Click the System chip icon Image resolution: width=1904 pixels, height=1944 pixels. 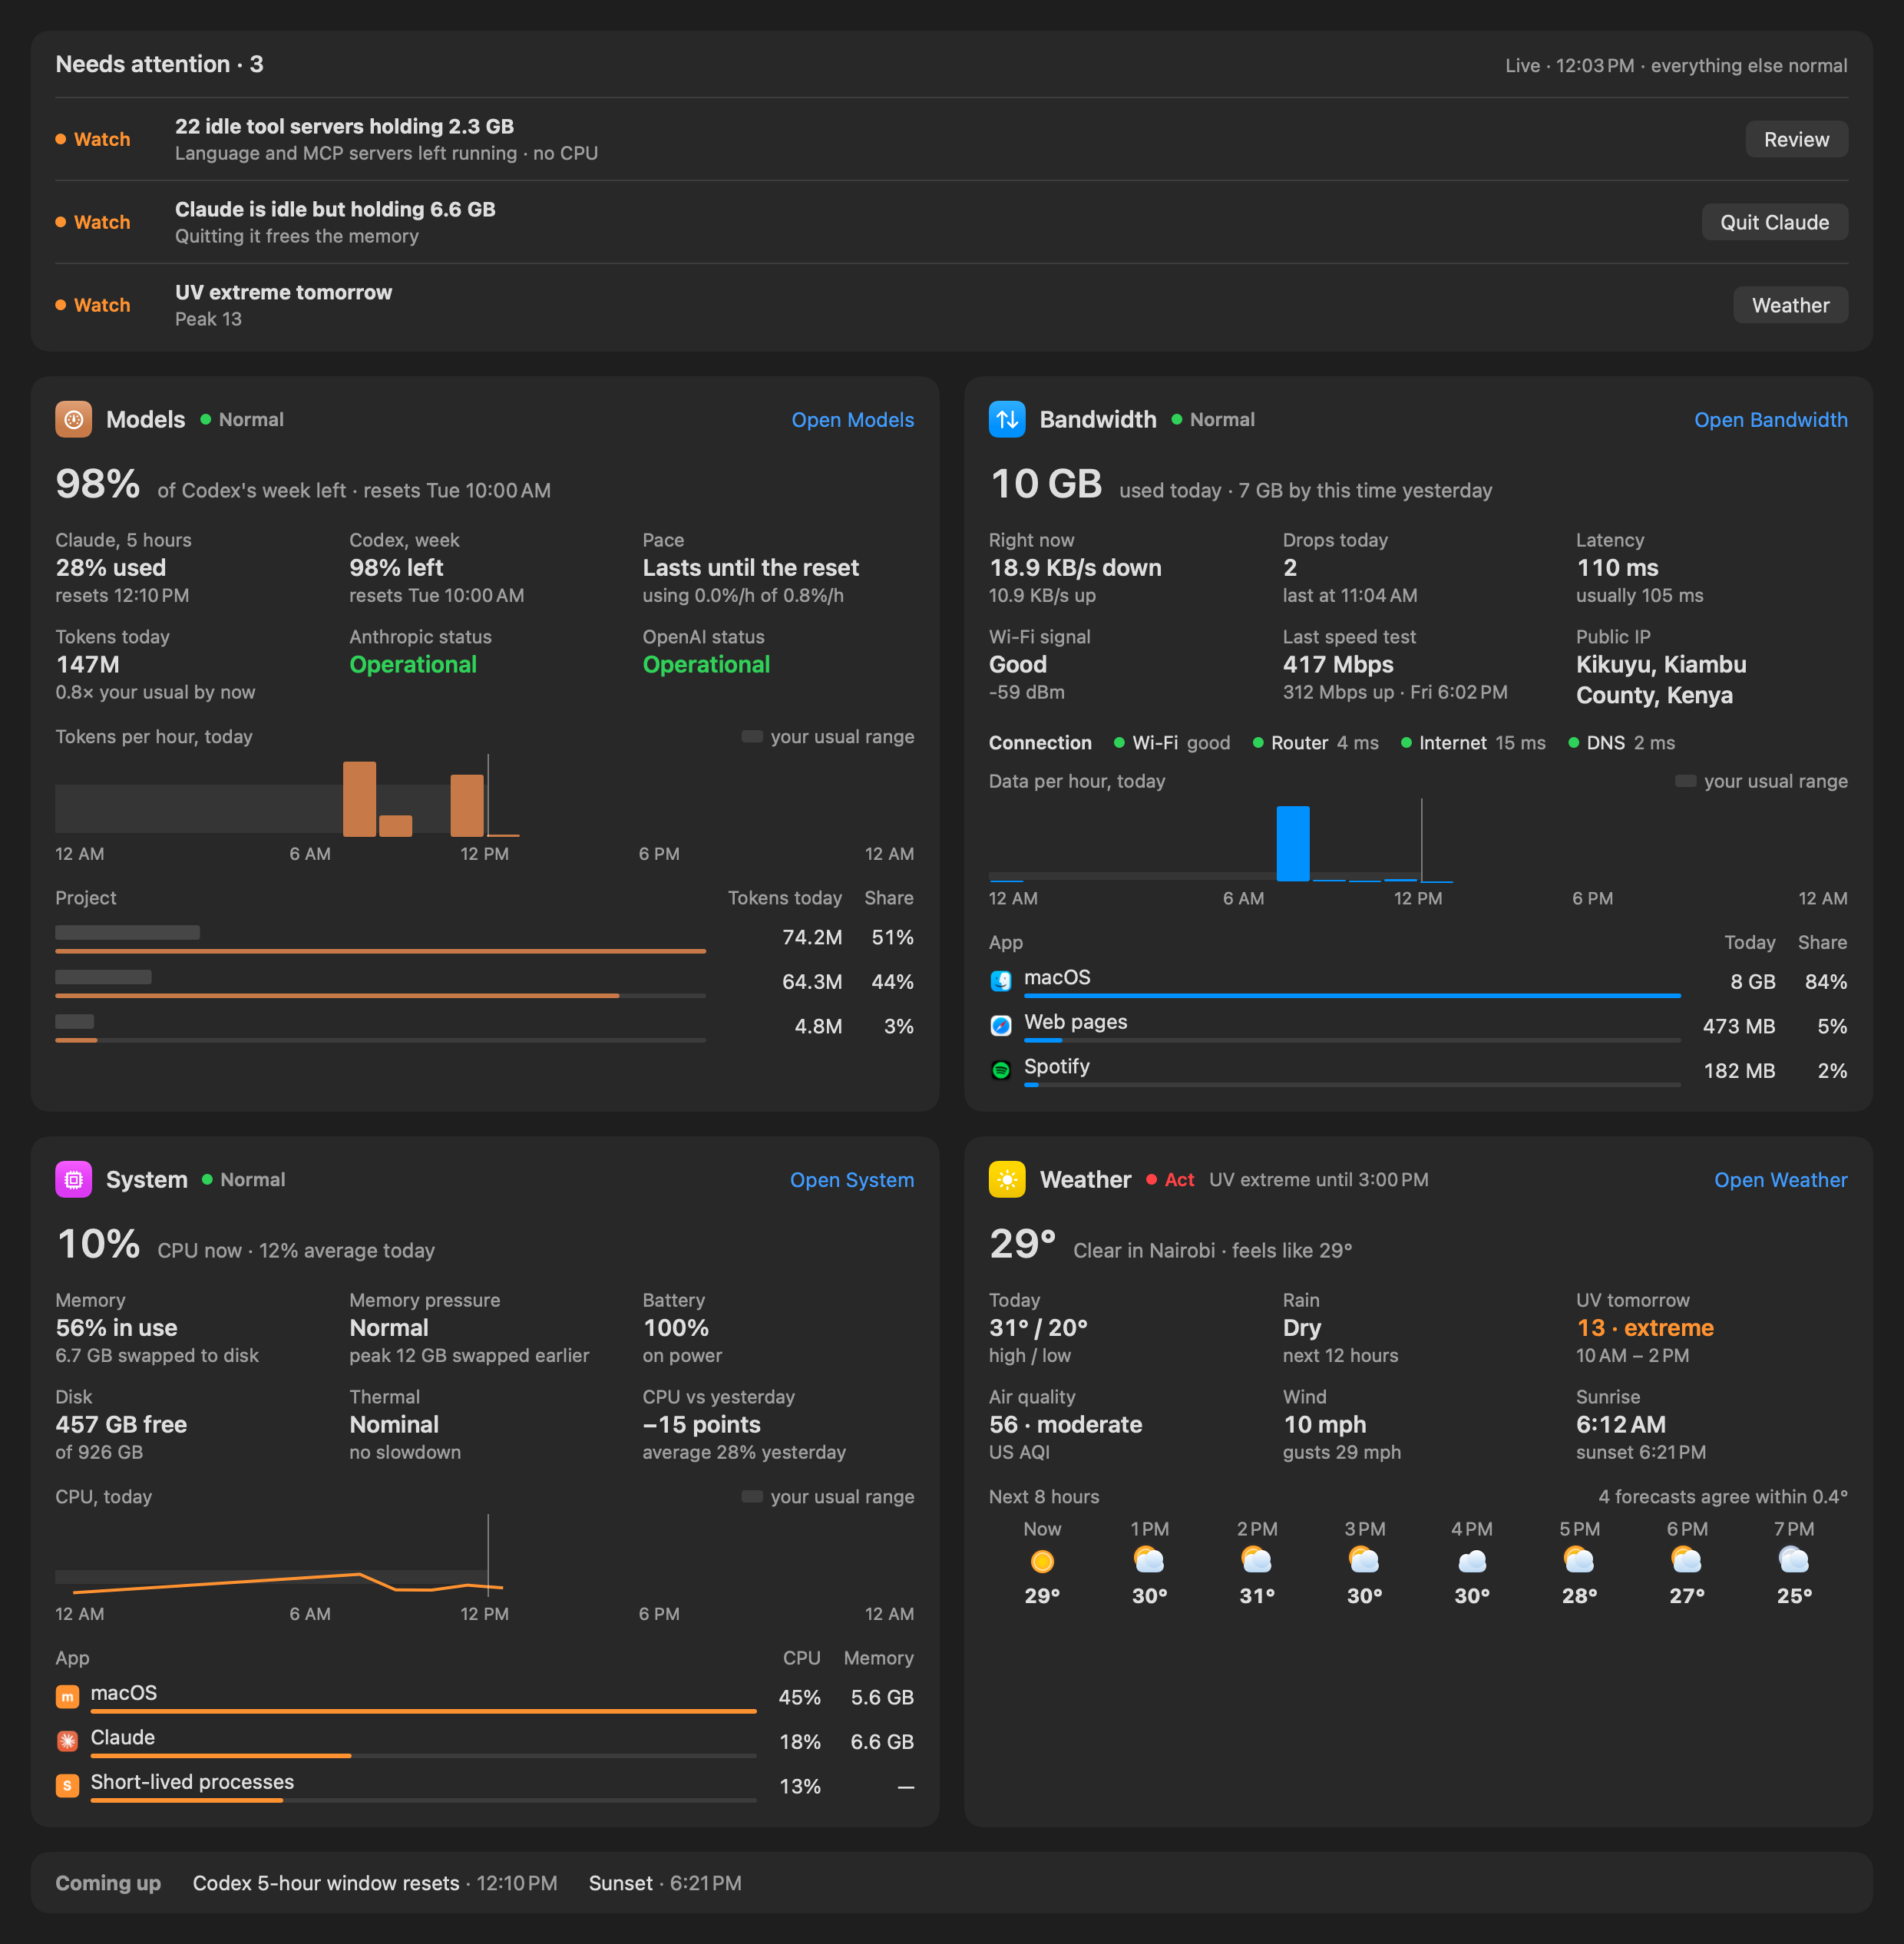tap(73, 1179)
